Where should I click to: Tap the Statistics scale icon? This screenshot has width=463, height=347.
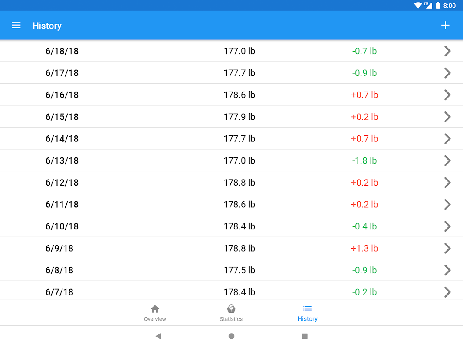pos(231,309)
